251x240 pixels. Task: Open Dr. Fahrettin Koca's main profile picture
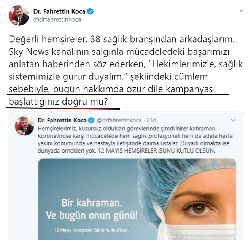coord(19,16)
